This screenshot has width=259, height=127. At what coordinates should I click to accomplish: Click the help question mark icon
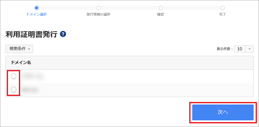point(63,34)
